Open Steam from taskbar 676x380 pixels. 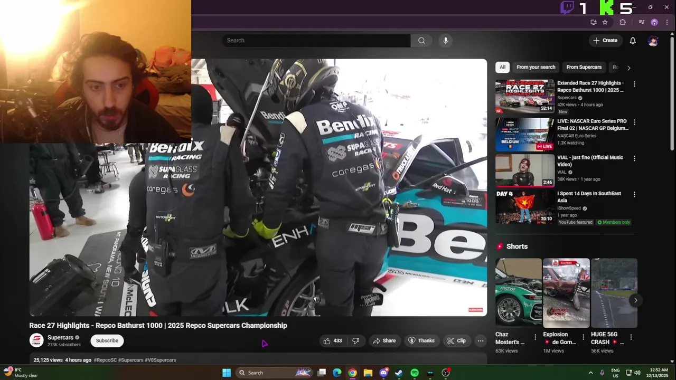(x=399, y=373)
